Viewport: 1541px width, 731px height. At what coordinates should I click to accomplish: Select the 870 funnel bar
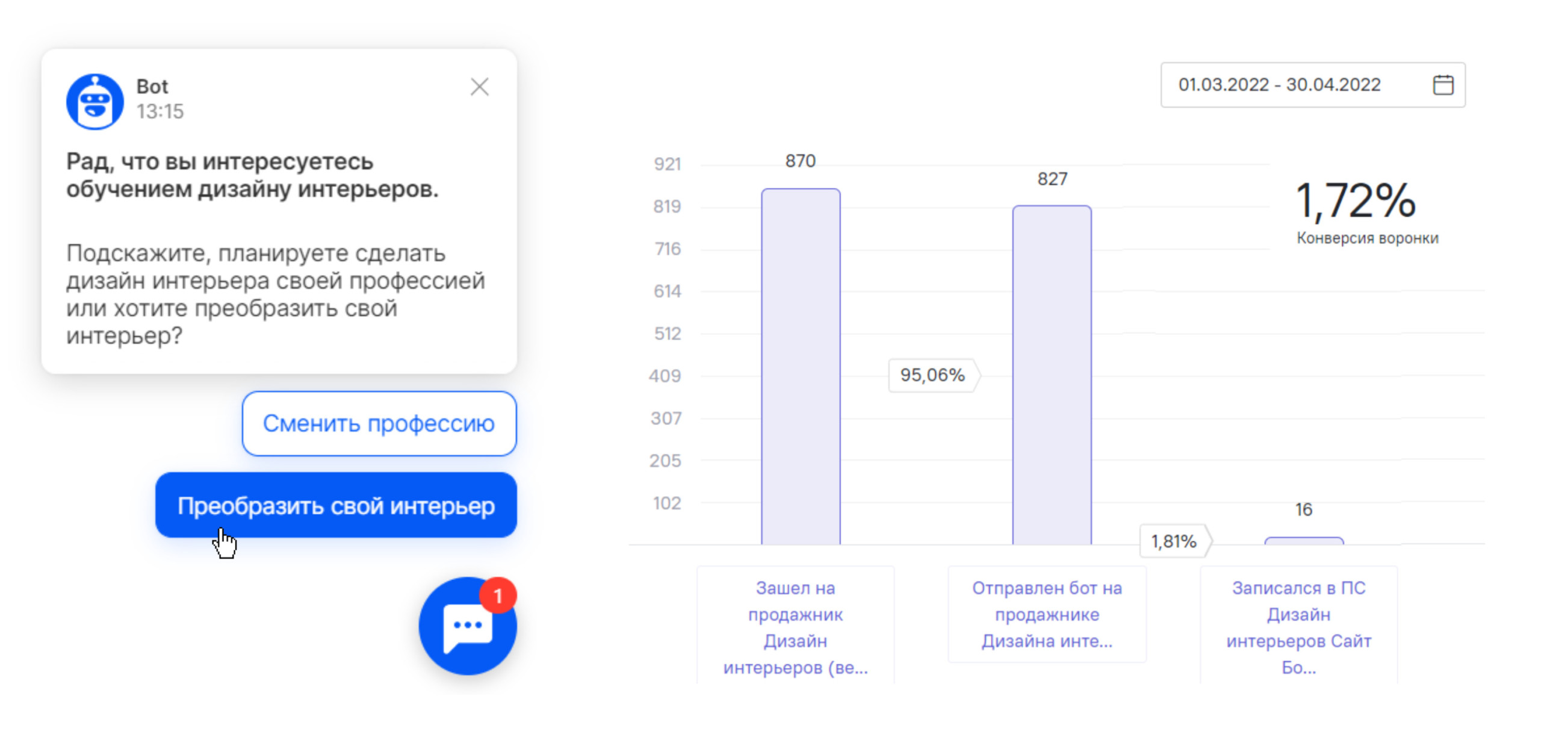[x=800, y=366]
